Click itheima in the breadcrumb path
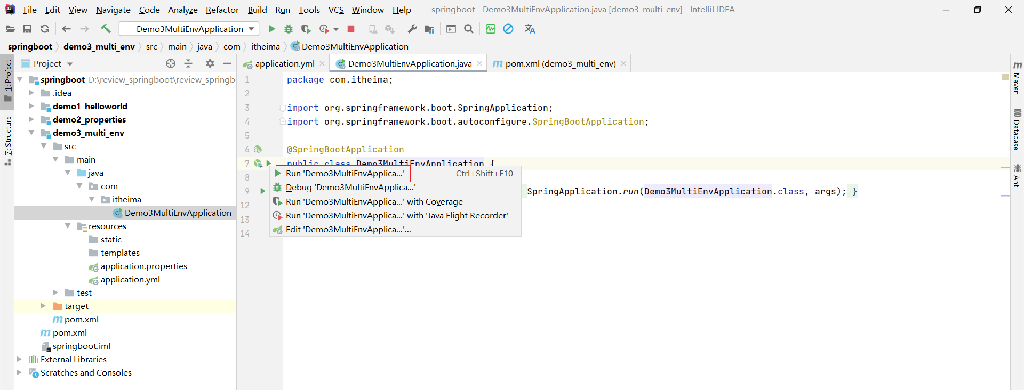This screenshot has width=1024, height=390. pyautogui.click(x=265, y=46)
